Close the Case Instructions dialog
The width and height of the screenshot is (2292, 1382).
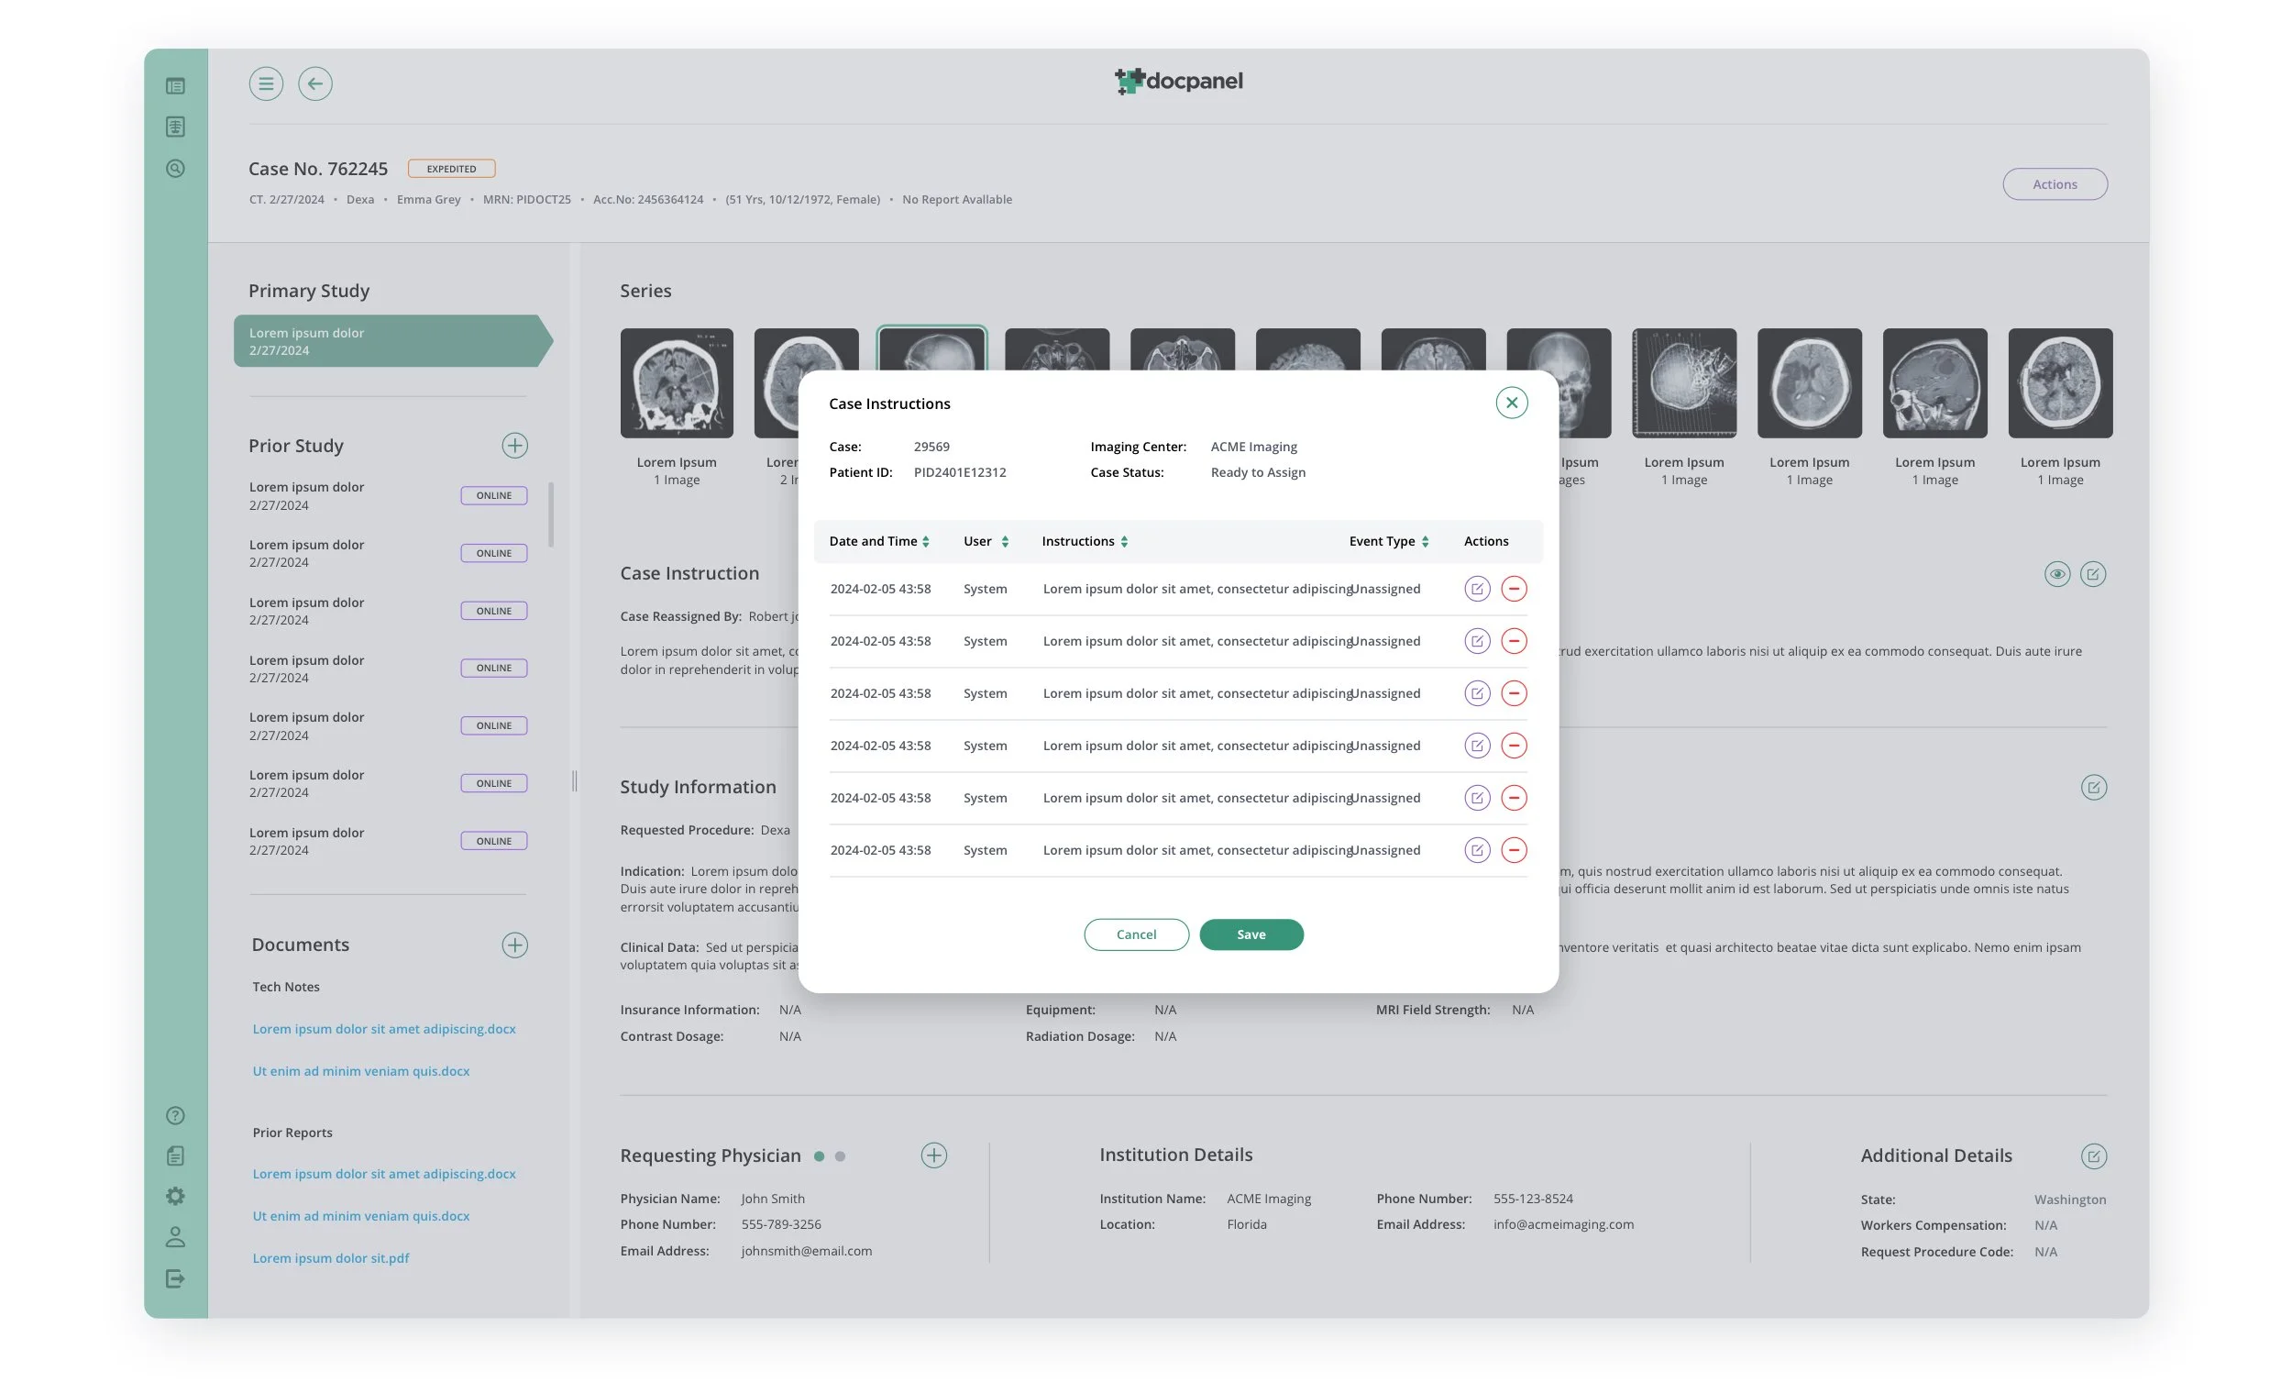click(1512, 402)
